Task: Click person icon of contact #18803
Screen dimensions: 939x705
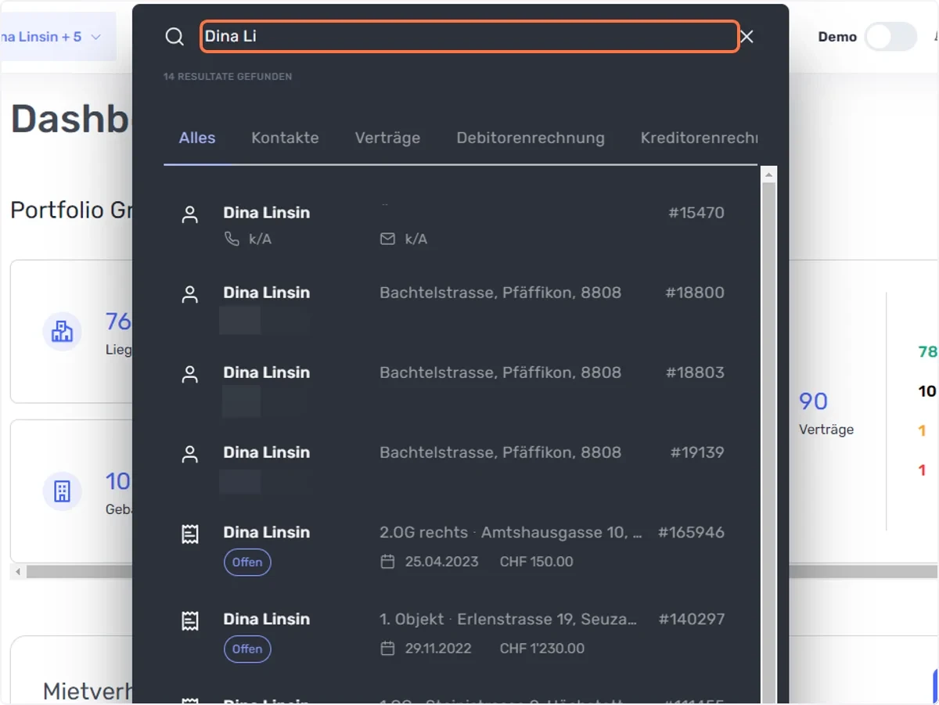Action: pyautogui.click(x=190, y=374)
